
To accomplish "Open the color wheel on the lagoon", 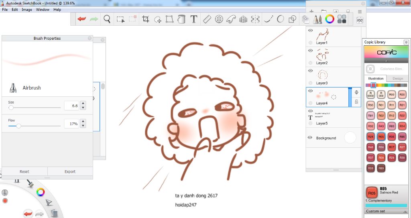I will click(41, 192).
